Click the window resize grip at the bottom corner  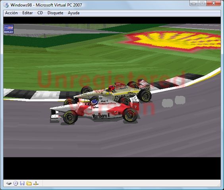click(219, 185)
